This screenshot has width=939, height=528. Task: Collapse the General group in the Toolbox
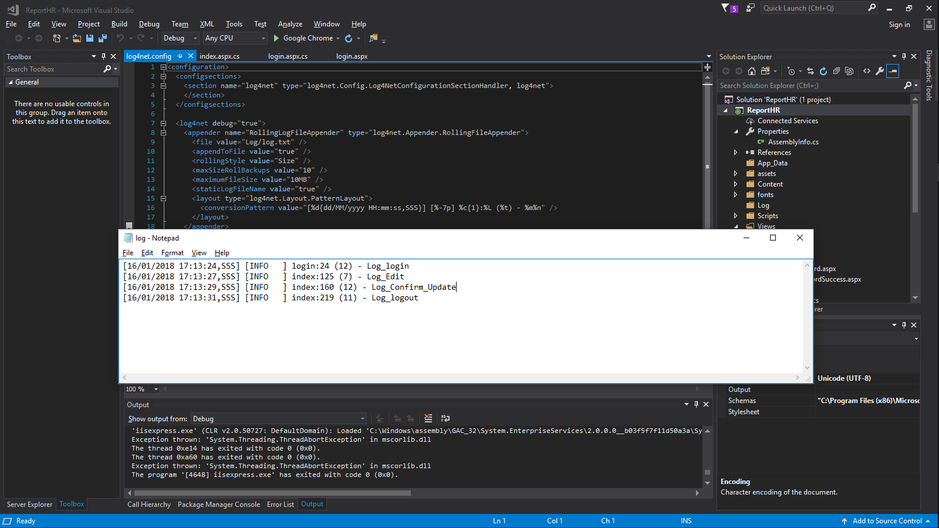pos(10,82)
